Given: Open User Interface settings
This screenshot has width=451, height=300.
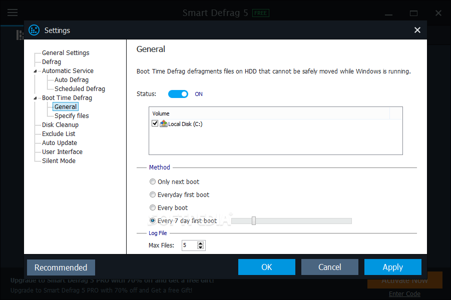Looking at the screenshot, I should (x=62, y=151).
